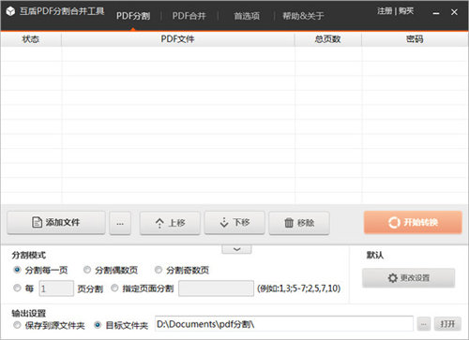Select 分割每一页 radio option

tap(17, 270)
